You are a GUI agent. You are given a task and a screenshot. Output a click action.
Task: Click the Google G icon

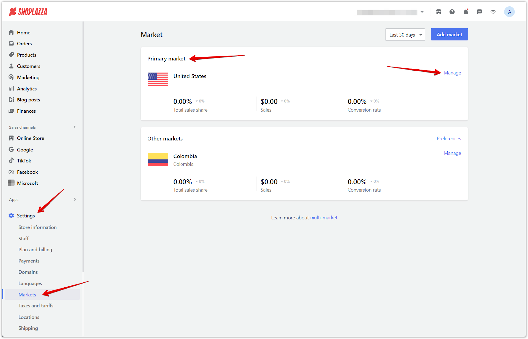11,149
